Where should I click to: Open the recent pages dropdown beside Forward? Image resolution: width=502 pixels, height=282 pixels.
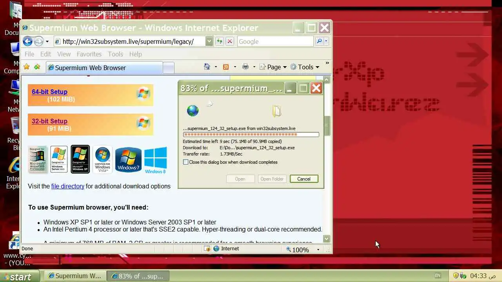[47, 42]
